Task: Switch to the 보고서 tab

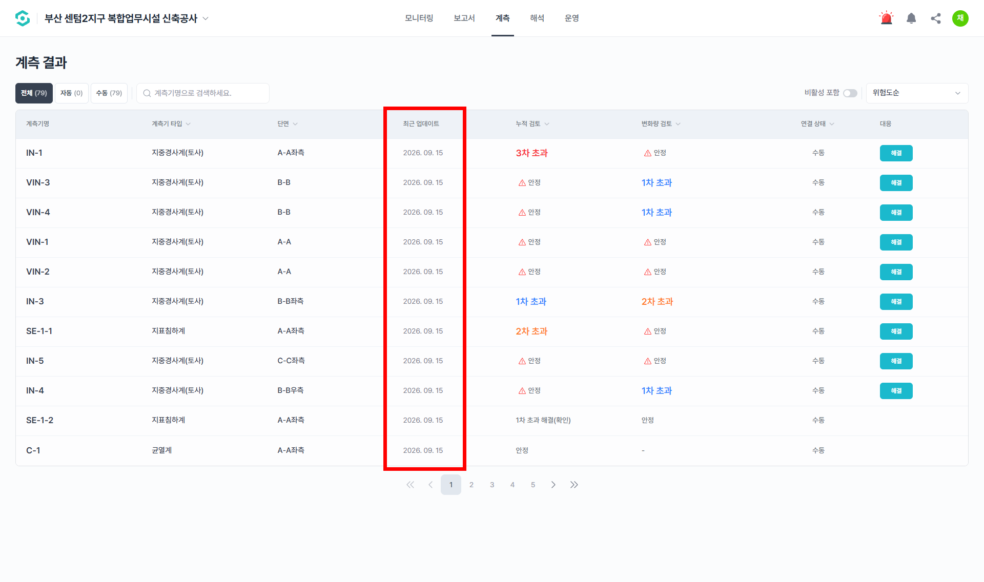Action: [464, 18]
